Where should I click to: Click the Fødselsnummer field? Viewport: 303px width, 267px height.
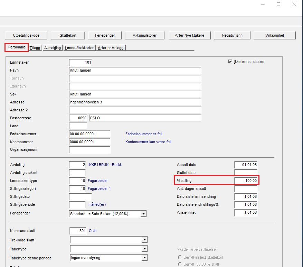coord(89,134)
